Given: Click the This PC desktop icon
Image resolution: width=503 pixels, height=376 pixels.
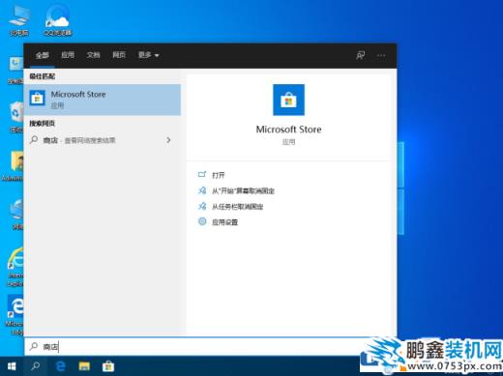Looking at the screenshot, I should (x=19, y=20).
